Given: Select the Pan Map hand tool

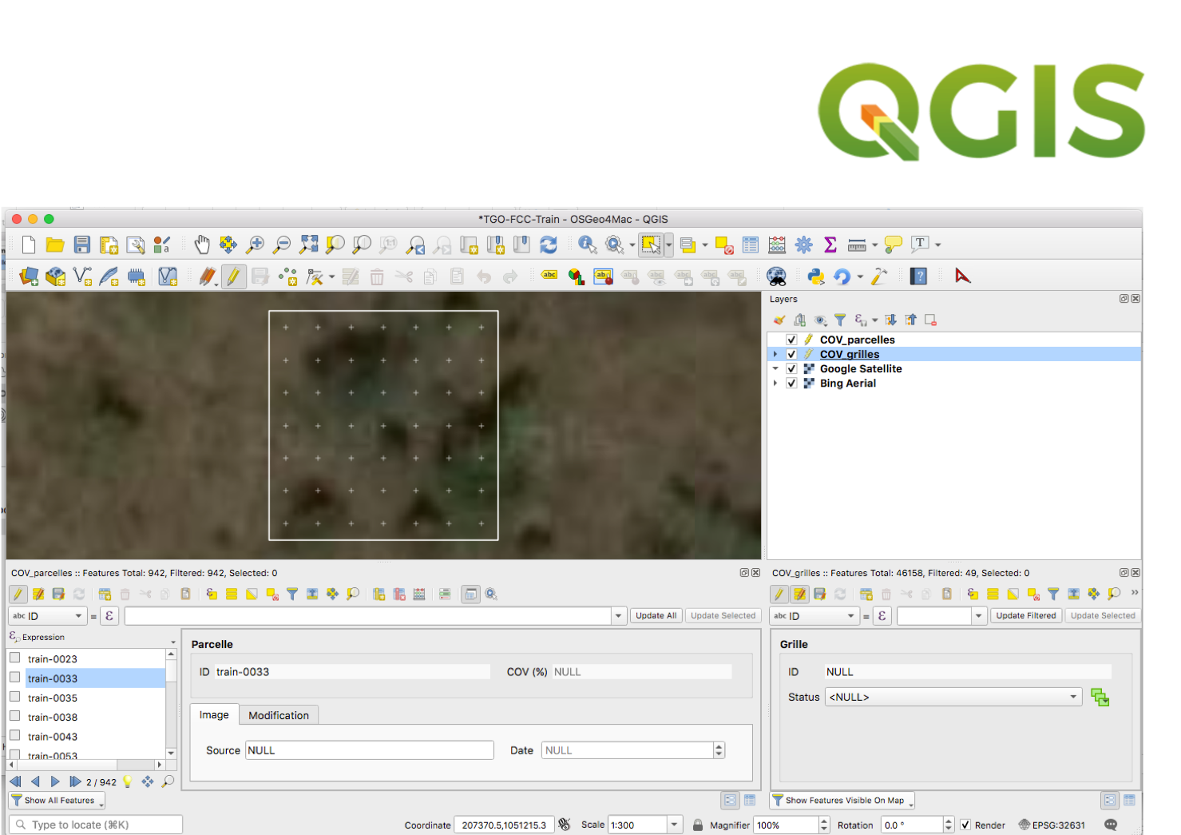Looking at the screenshot, I should 202,245.
